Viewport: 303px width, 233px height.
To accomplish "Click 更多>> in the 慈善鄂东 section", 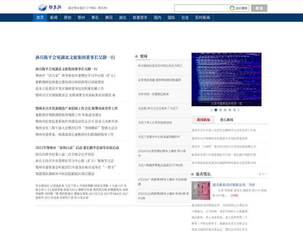I will [263, 174].
